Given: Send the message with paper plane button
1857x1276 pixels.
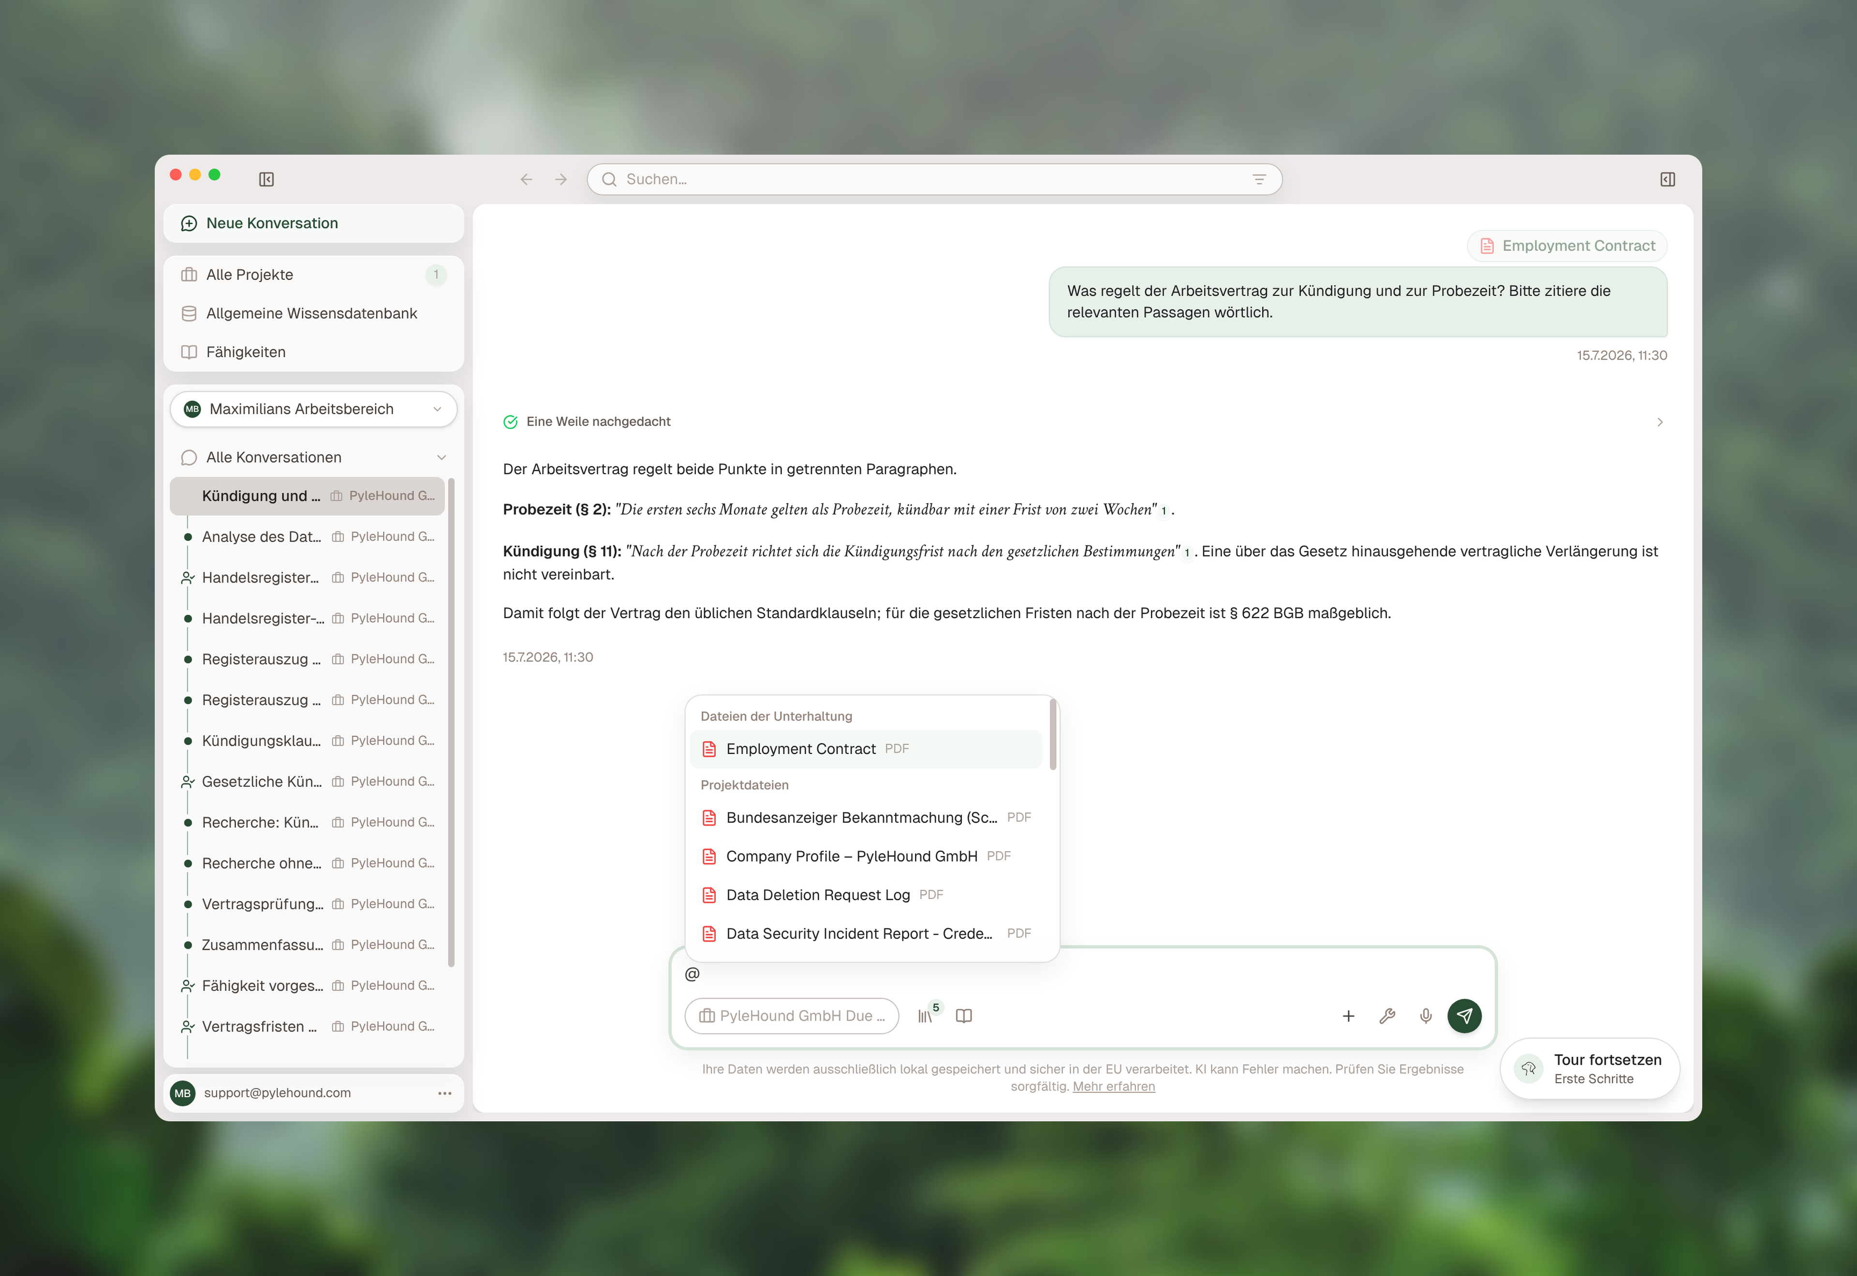Looking at the screenshot, I should (1463, 1015).
